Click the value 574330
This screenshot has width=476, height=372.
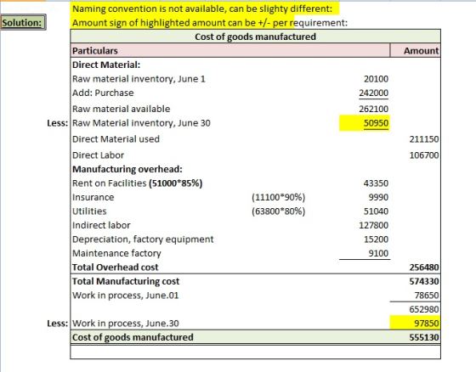424,281
